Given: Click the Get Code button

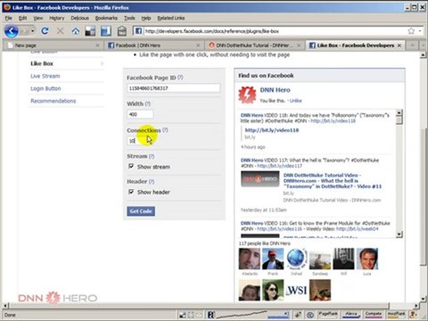Looking at the screenshot, I should (141, 211).
